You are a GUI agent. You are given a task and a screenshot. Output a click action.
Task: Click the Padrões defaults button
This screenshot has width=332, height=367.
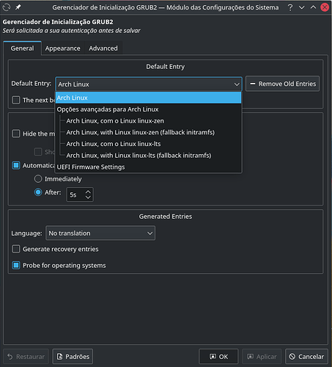pos(73,357)
